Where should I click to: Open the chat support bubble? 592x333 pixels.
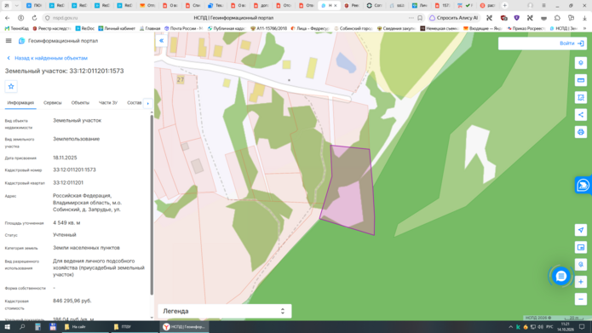point(560,277)
